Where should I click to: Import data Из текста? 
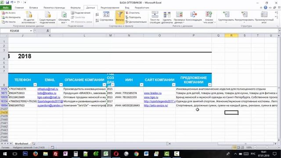point(9,22)
